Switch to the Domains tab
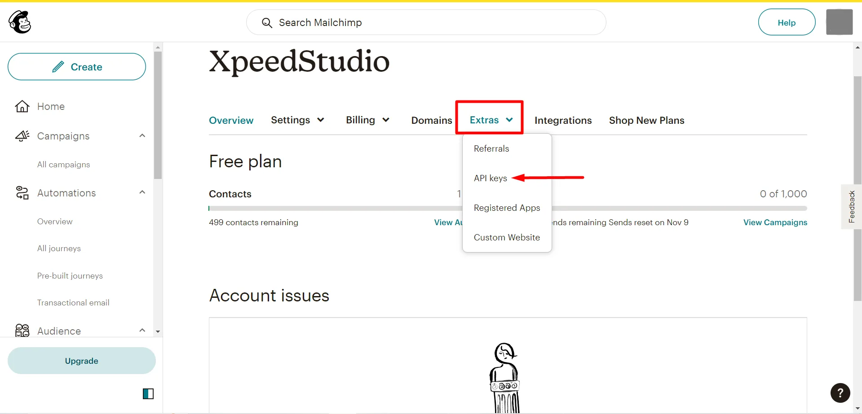Viewport: 862px width, 414px height. coord(432,120)
